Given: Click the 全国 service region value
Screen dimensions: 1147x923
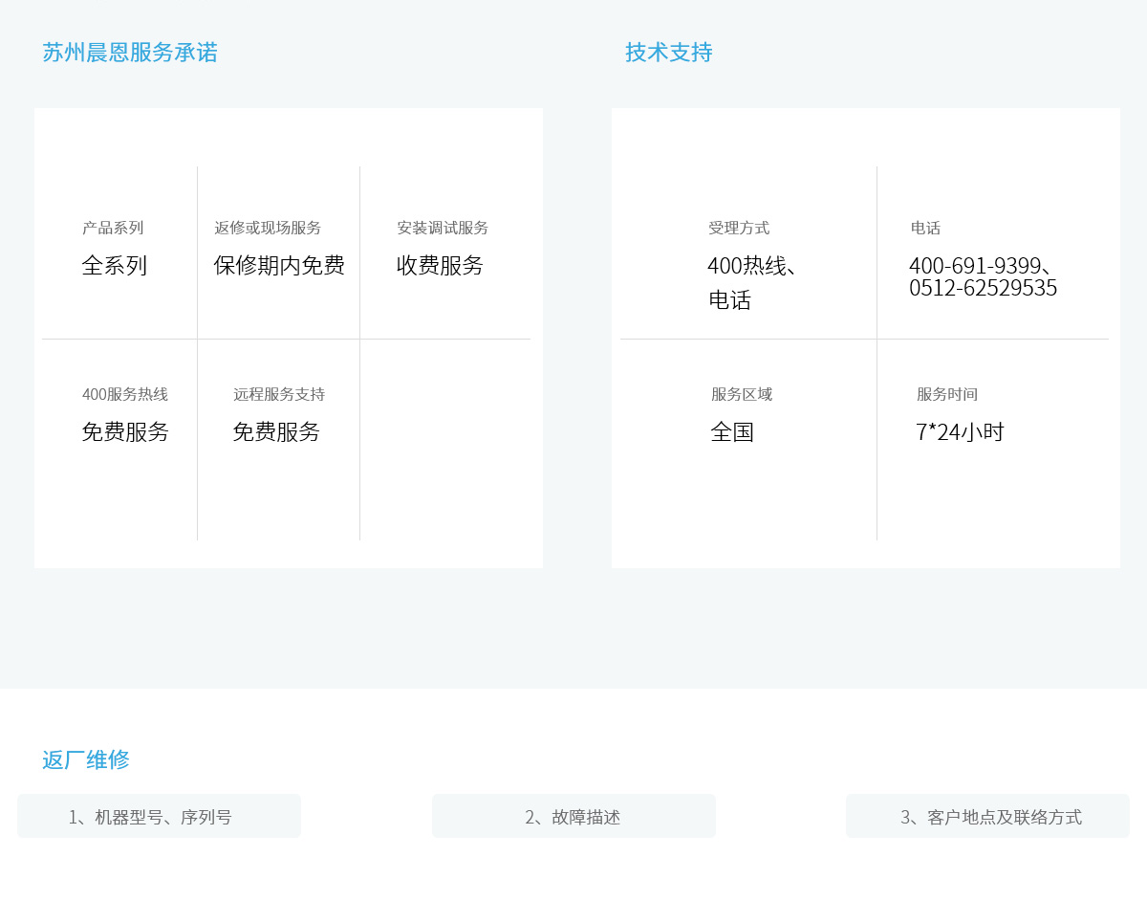Looking at the screenshot, I should [732, 432].
